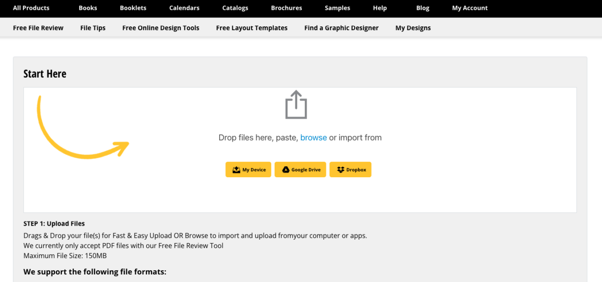
Task: Open the Help menu
Action: (x=380, y=8)
